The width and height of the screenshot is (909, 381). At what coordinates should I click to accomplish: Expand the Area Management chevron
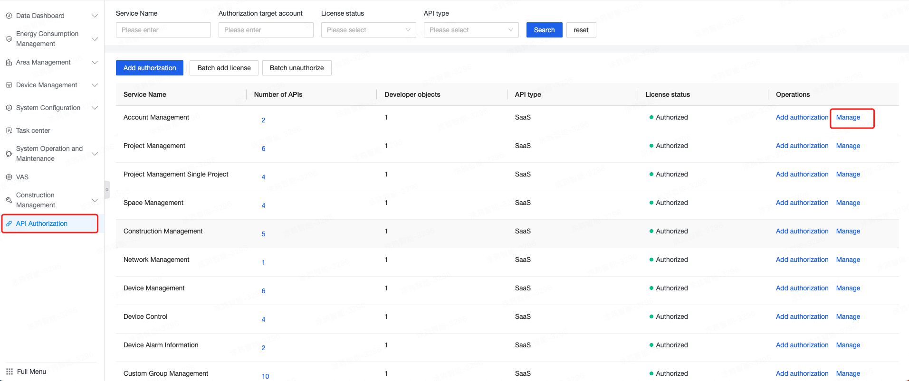click(x=95, y=62)
